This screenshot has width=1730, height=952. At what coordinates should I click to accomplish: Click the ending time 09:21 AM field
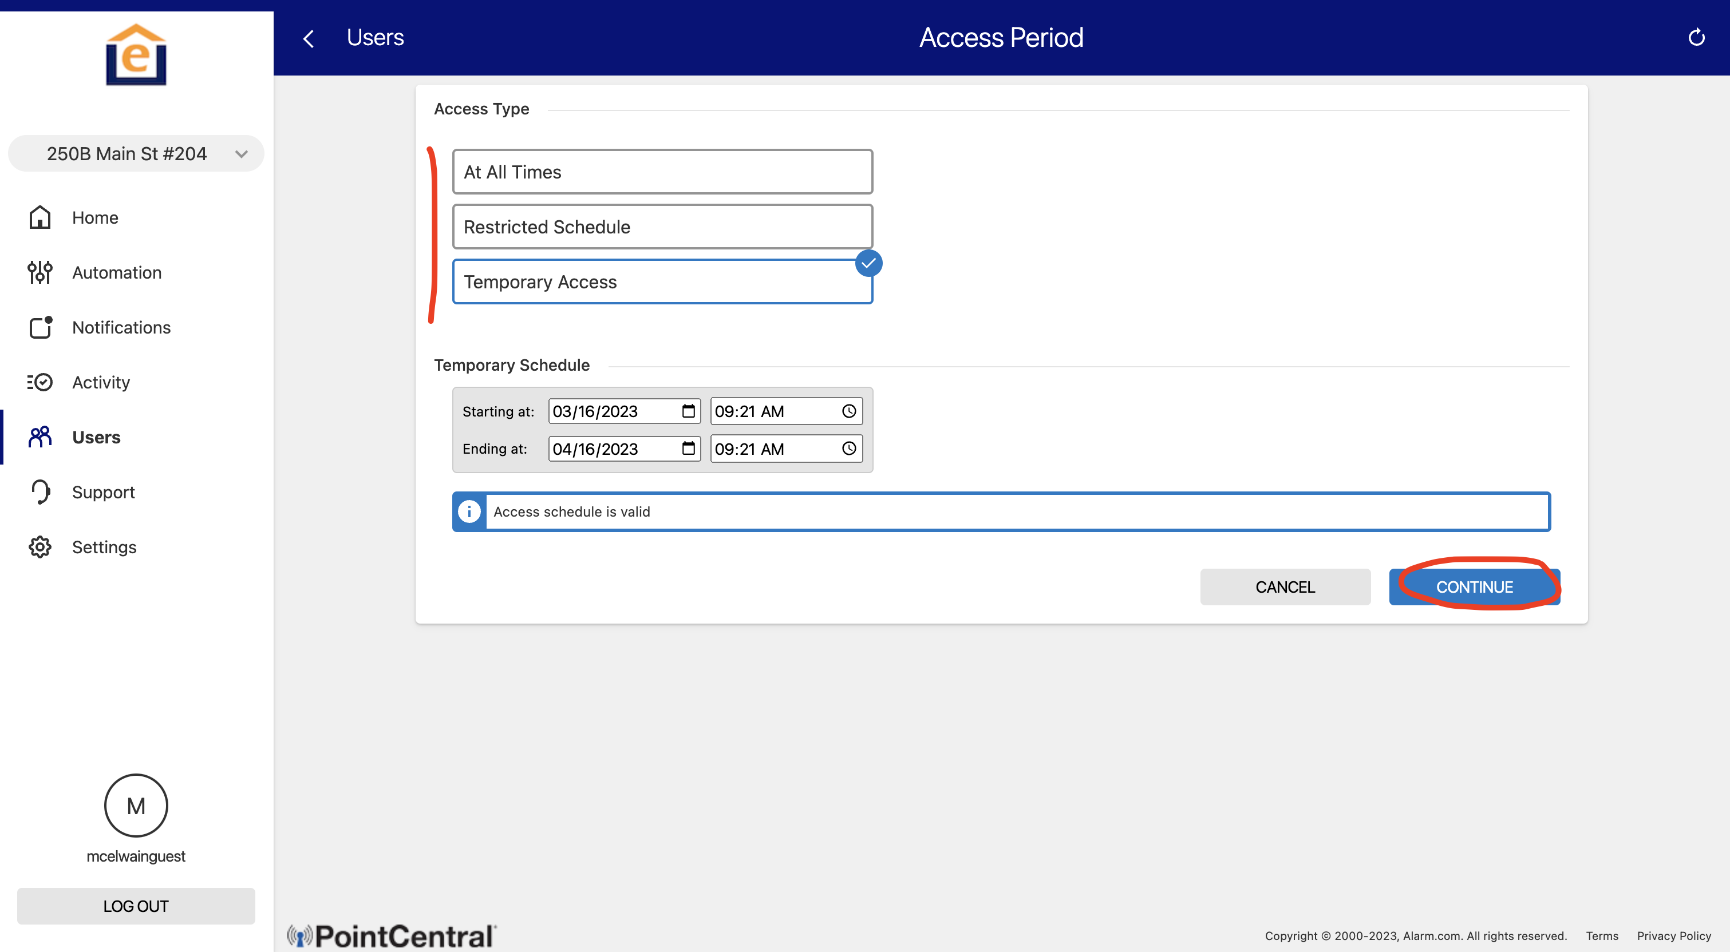pyautogui.click(x=772, y=449)
